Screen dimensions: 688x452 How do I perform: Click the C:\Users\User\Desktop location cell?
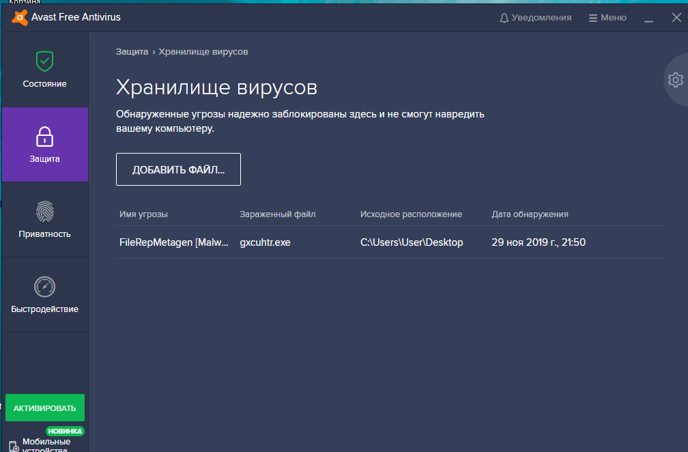click(412, 242)
